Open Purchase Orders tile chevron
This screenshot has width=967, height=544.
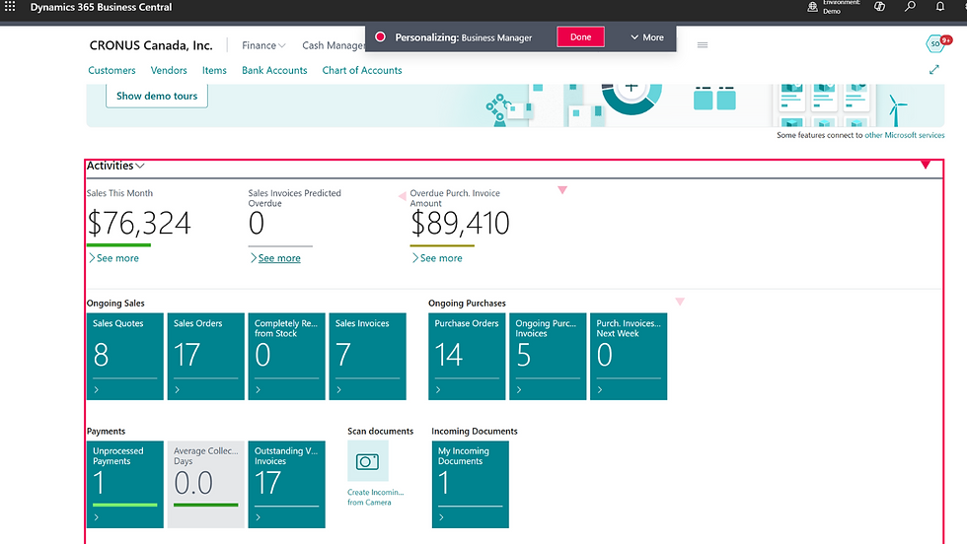tap(438, 390)
